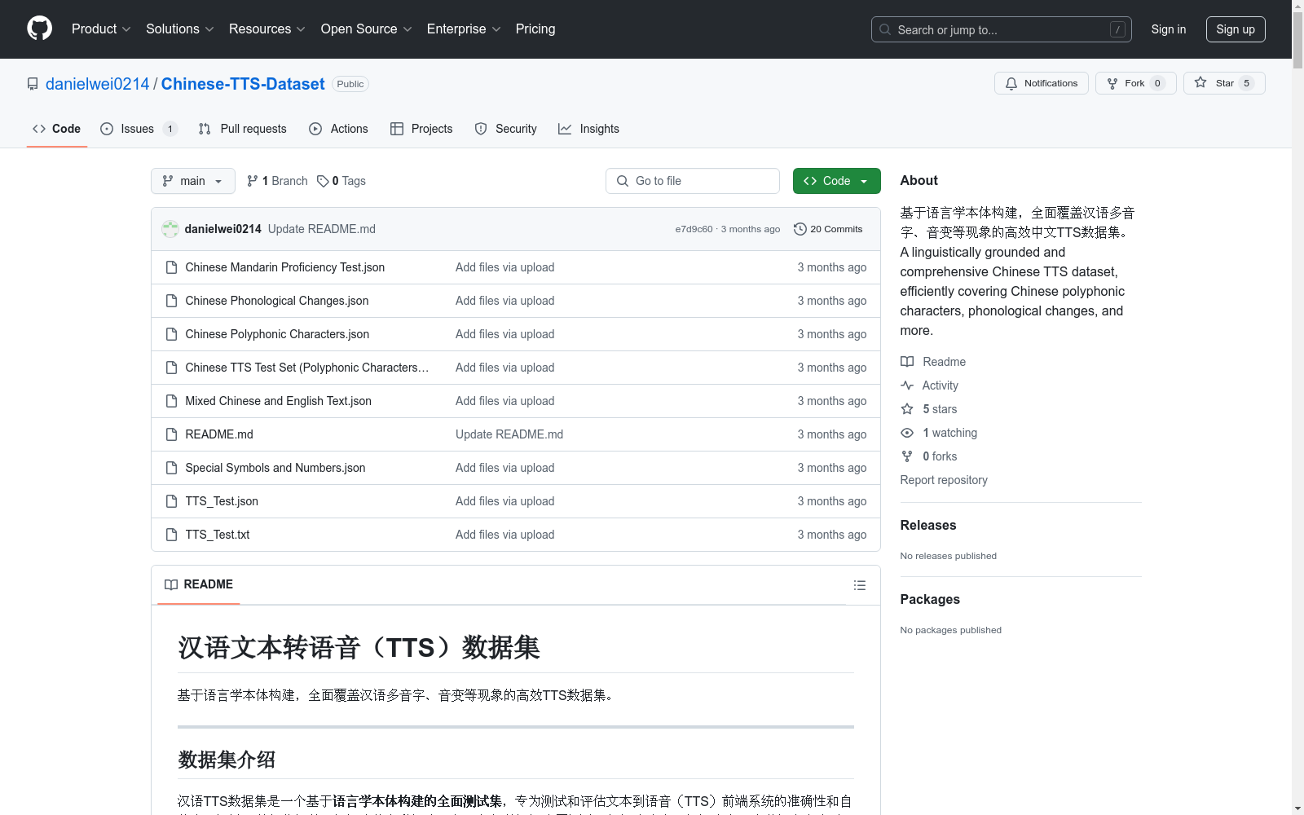
Task: Switch to the Actions tab
Action: pos(338,129)
